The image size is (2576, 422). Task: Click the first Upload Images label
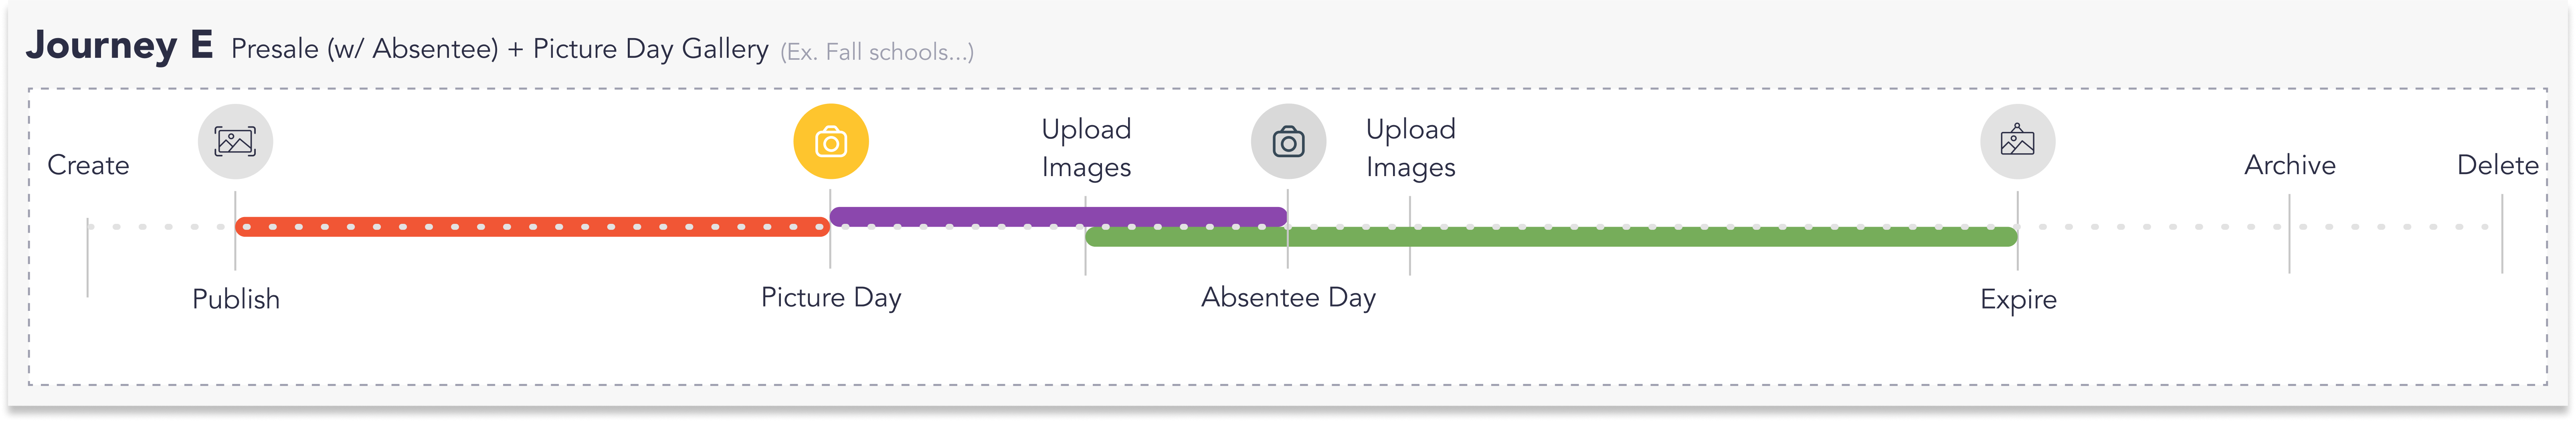click(1086, 148)
